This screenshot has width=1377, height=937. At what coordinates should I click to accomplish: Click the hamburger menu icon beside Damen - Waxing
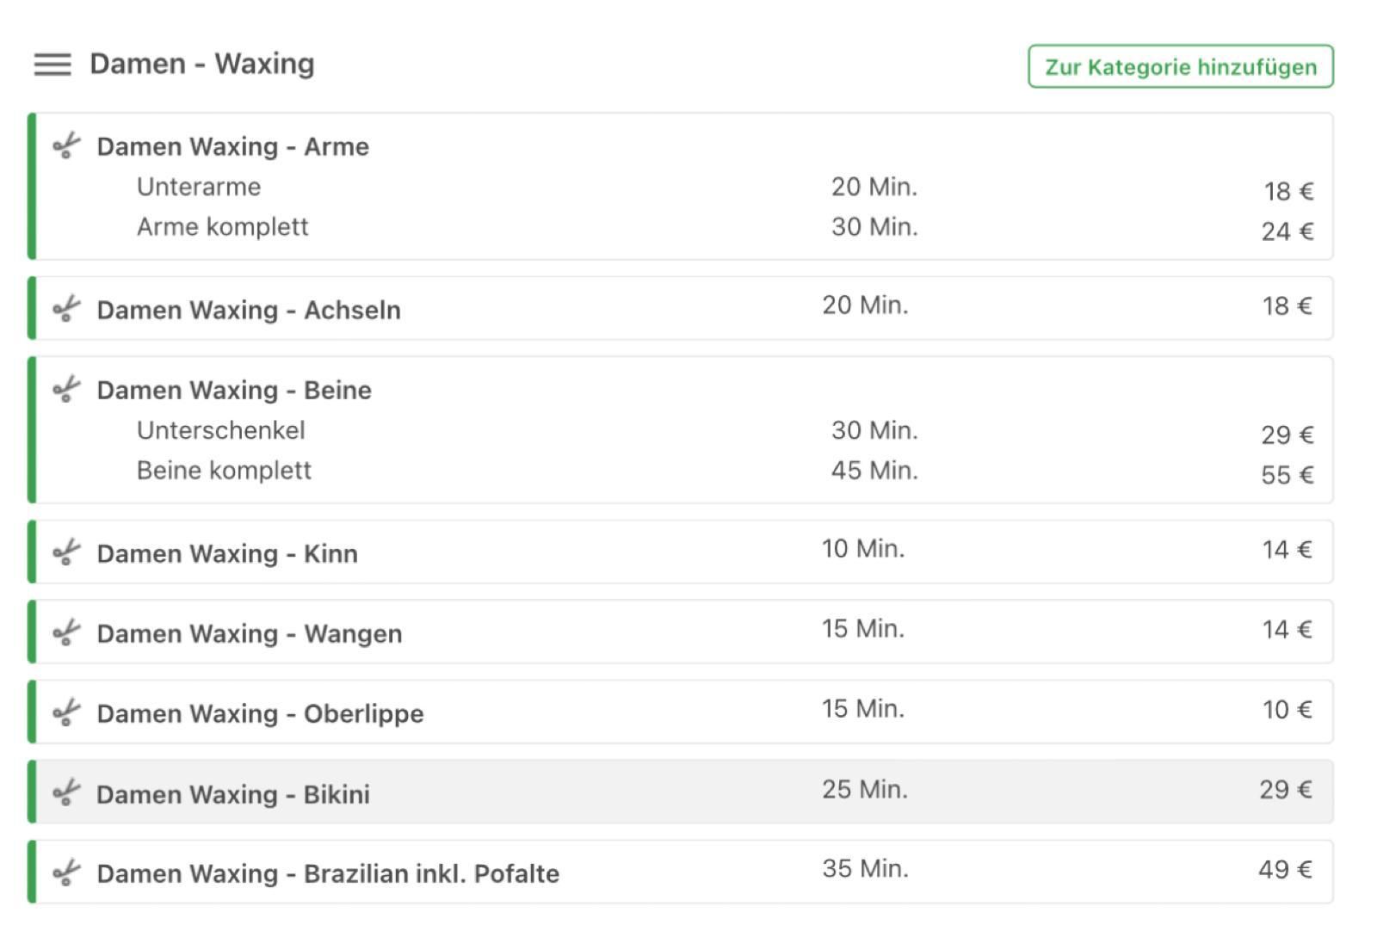click(x=52, y=65)
